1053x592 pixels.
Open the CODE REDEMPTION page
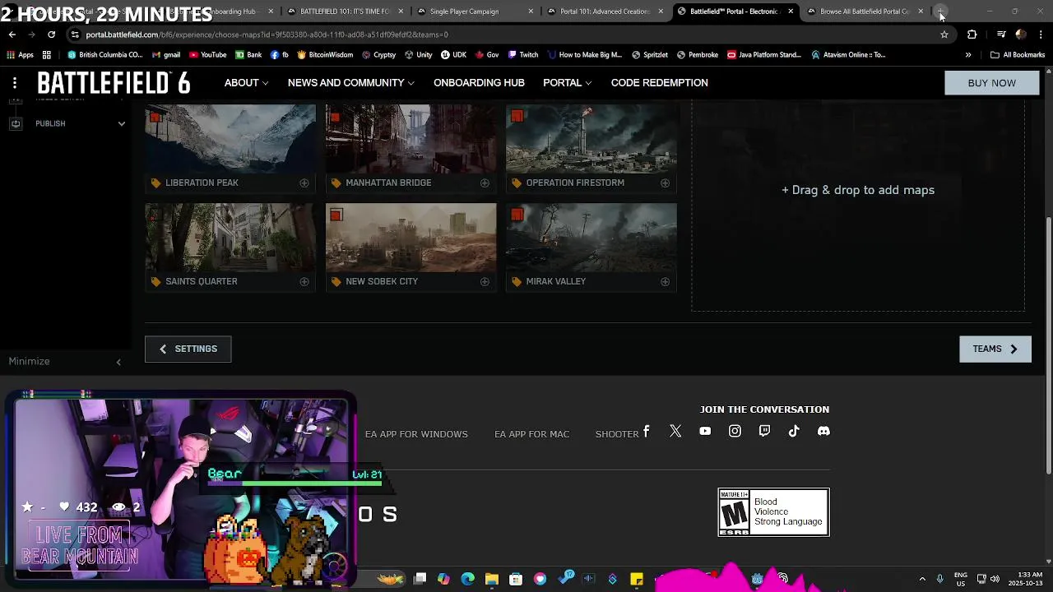tap(659, 83)
